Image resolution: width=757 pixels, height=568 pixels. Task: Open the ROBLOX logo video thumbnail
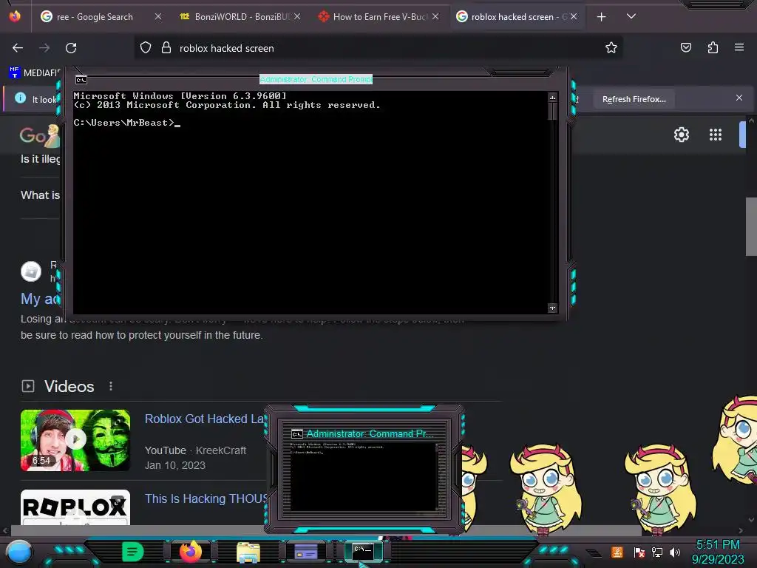[x=75, y=507]
